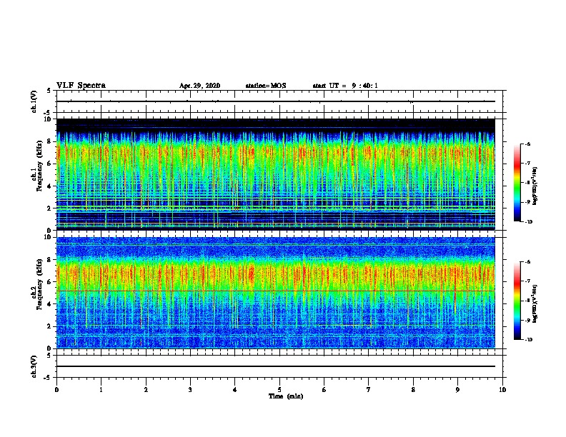
Task: Click the ch.1 spectrogram plot area
Action: coord(276,174)
